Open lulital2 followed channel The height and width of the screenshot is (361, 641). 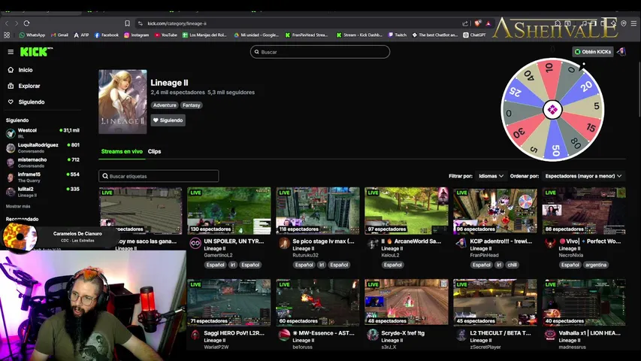(43, 192)
